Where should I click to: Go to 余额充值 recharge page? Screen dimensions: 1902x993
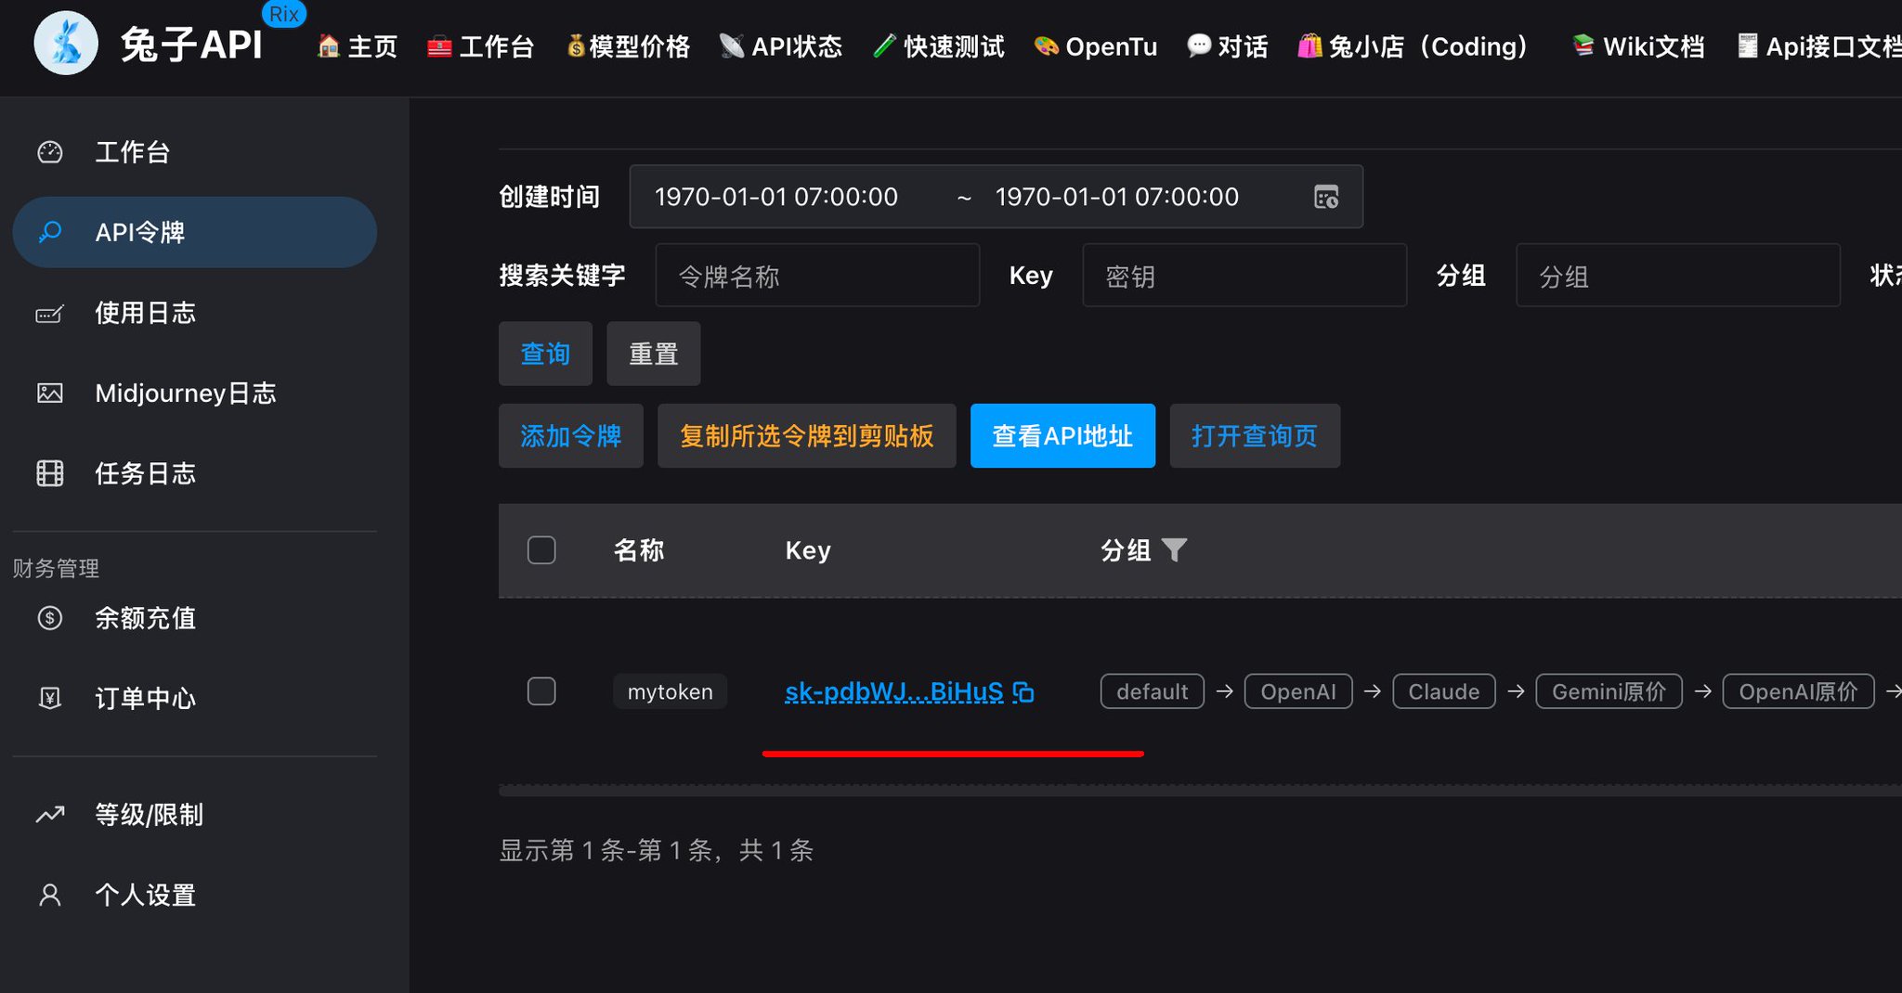click(195, 618)
